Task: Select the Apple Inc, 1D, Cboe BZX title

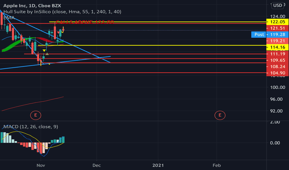Action: click(x=32, y=6)
